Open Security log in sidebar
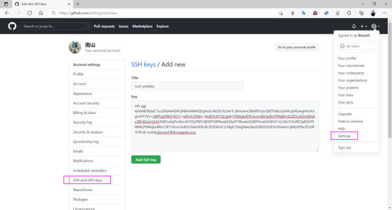Image resolution: width=392 pixels, height=210 pixels. click(x=97, y=122)
